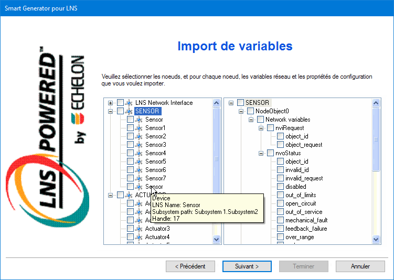This screenshot has width=394, height=280.
Task: Tick the ACTUATOR checkbox
Action: click(x=120, y=195)
